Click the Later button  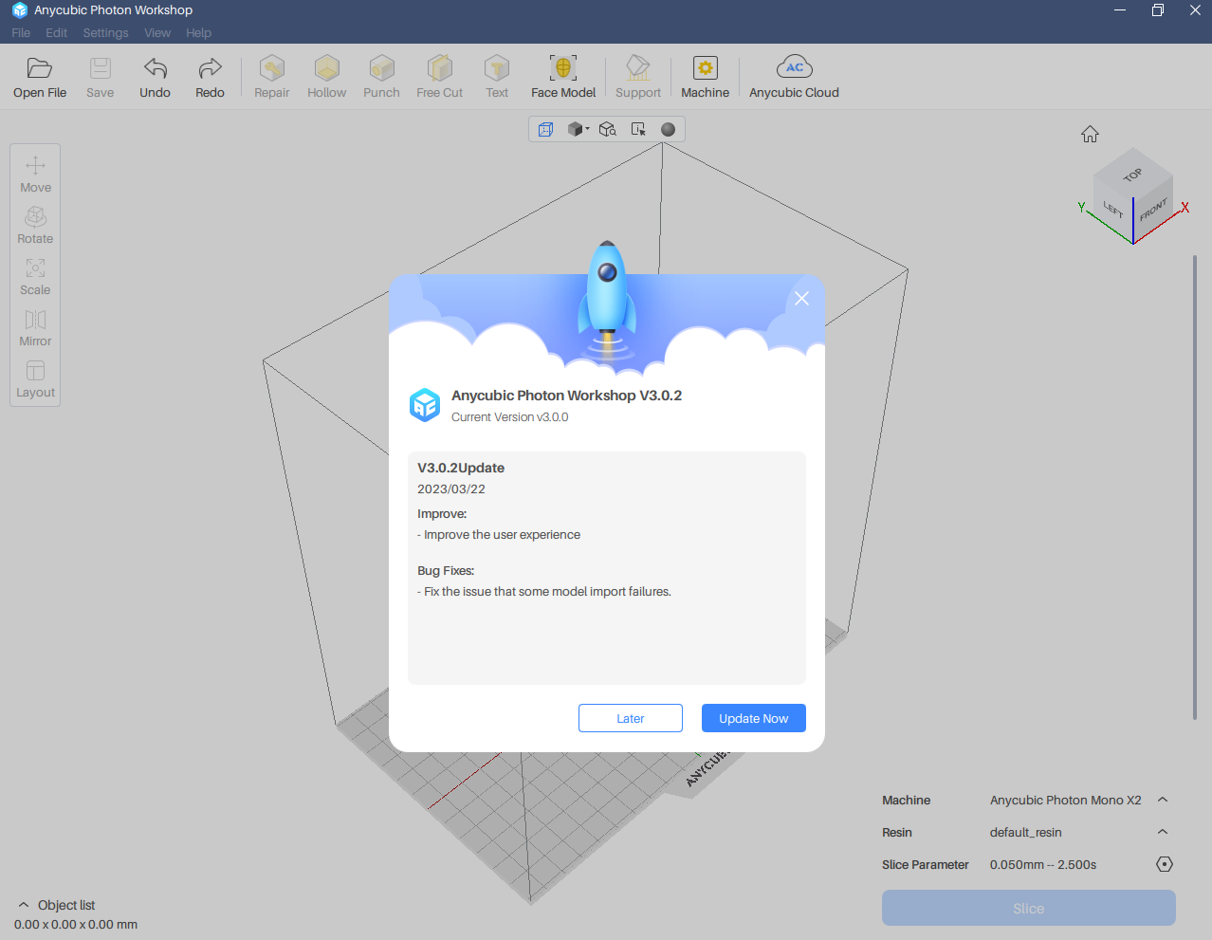[631, 718]
